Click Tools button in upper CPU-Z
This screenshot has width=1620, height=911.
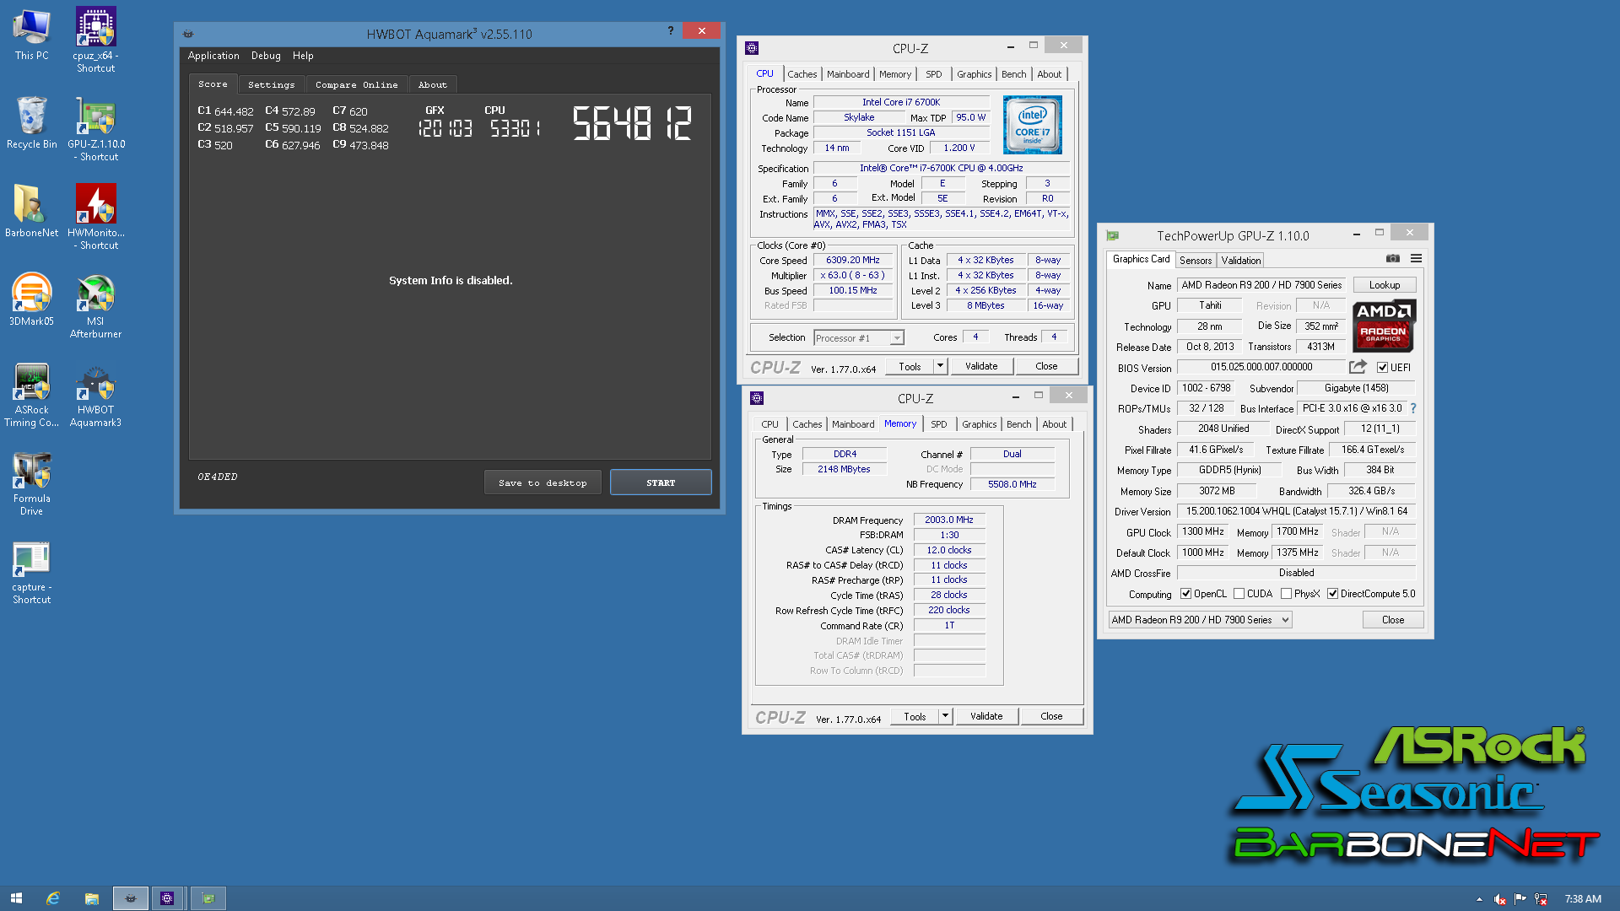[910, 366]
